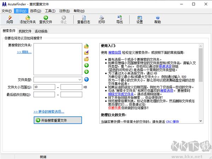Click the start date field for 最后修改日期

pyautogui.click(x=44, y=95)
